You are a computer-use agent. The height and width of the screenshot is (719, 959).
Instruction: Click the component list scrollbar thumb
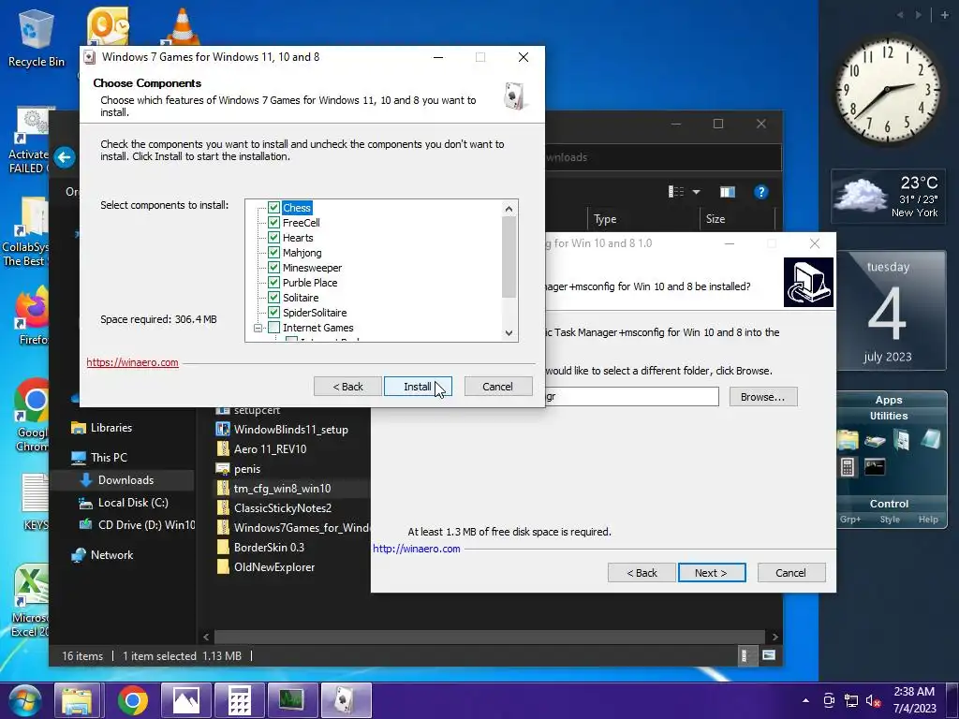tap(509, 257)
